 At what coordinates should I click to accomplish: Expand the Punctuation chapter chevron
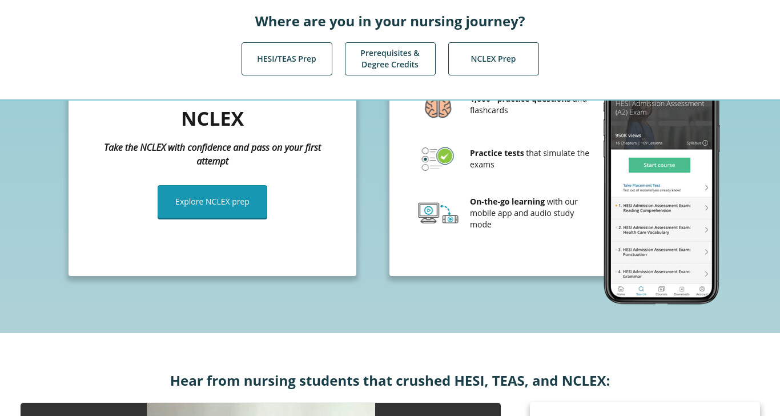[x=706, y=252]
